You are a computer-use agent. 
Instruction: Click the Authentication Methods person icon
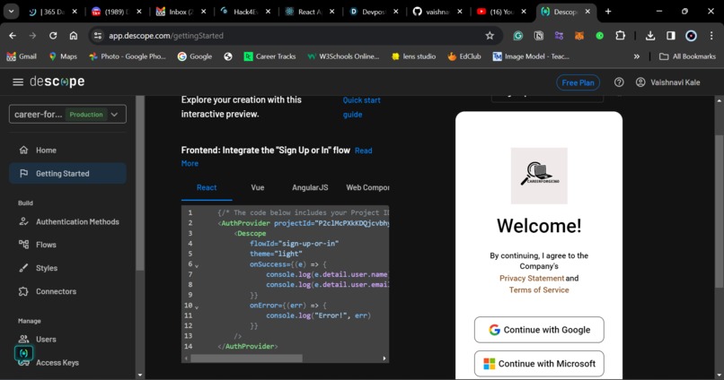click(x=23, y=221)
